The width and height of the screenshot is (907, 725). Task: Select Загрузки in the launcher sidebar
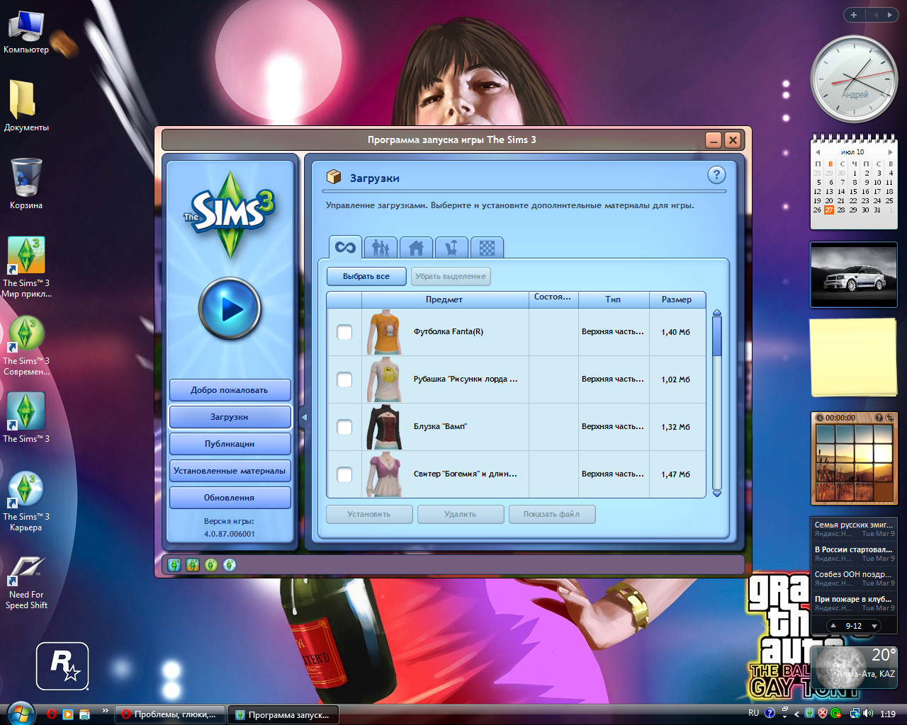pyautogui.click(x=230, y=417)
